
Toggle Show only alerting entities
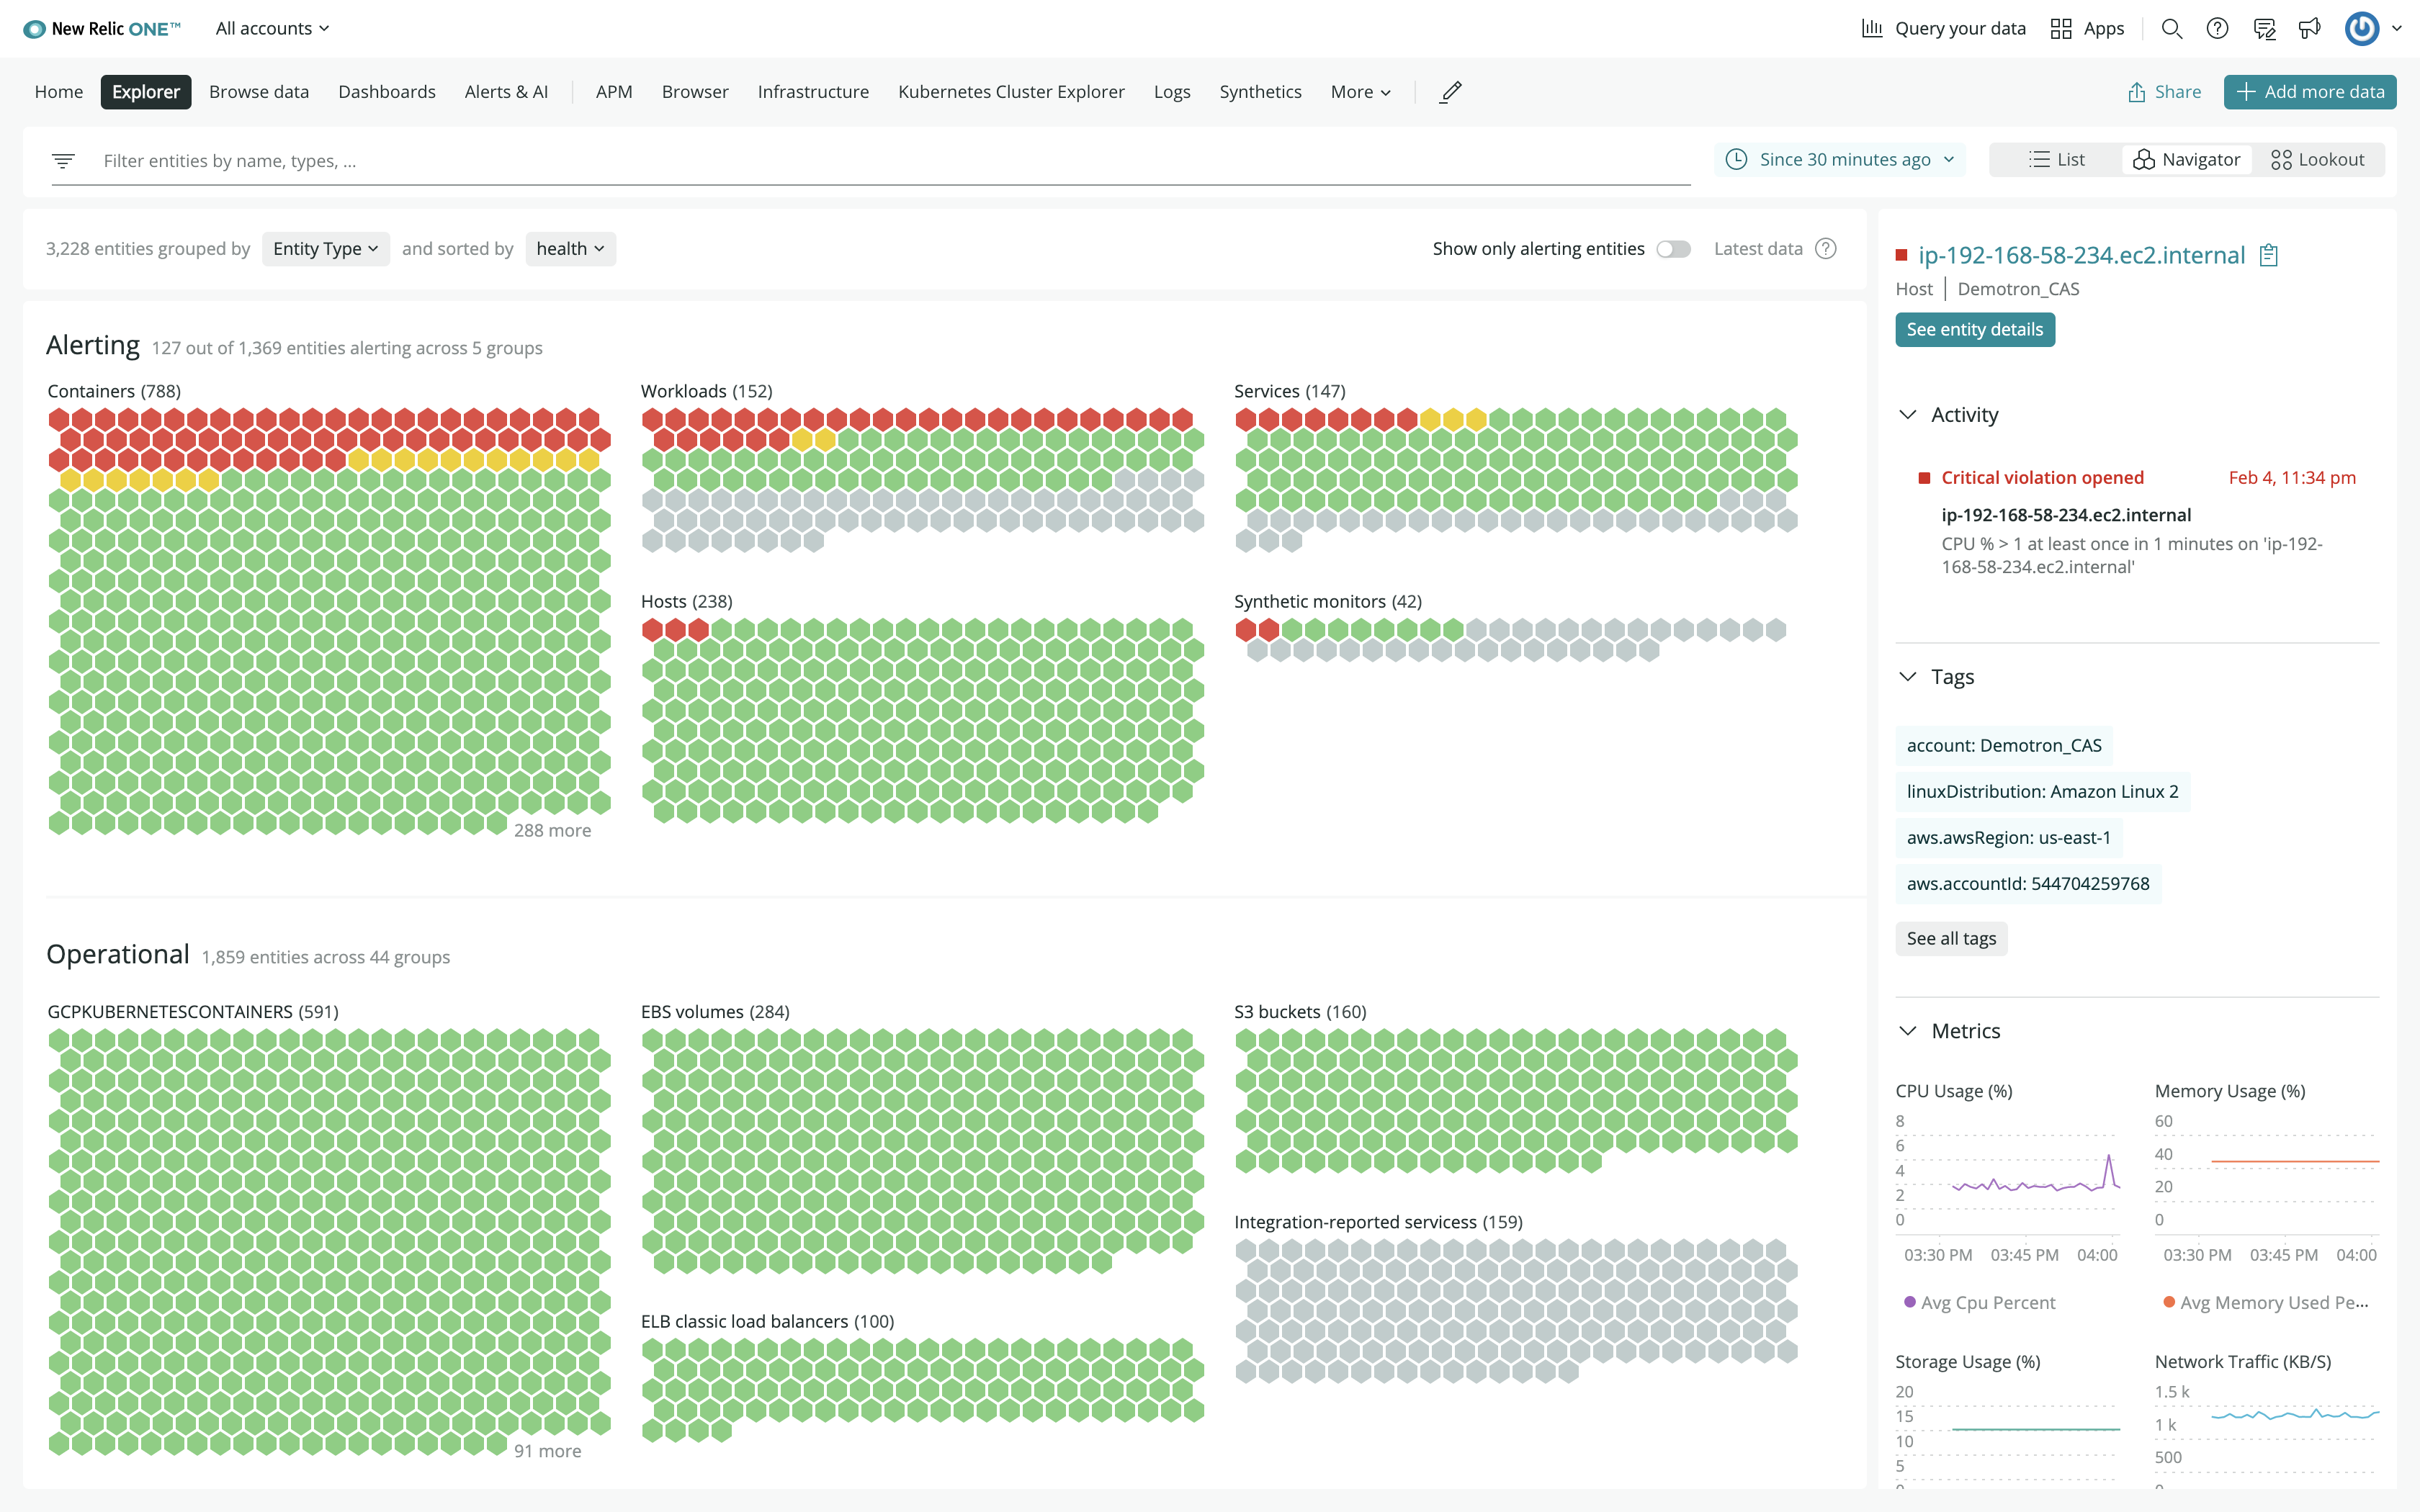point(1673,249)
